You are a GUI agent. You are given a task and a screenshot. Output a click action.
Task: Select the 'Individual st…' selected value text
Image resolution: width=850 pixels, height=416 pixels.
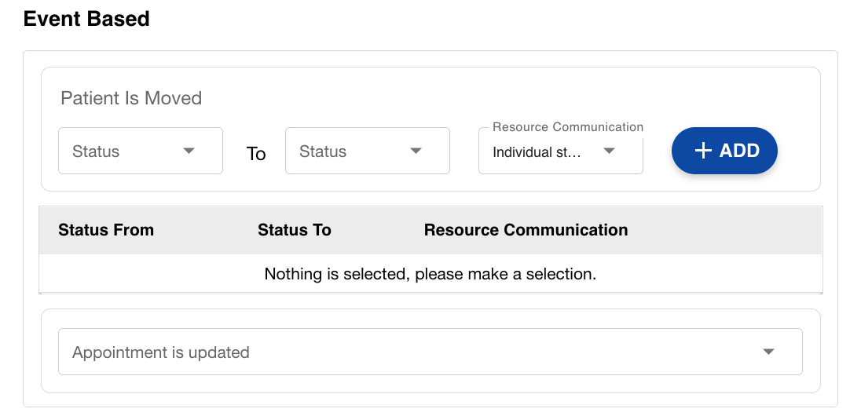pos(536,152)
